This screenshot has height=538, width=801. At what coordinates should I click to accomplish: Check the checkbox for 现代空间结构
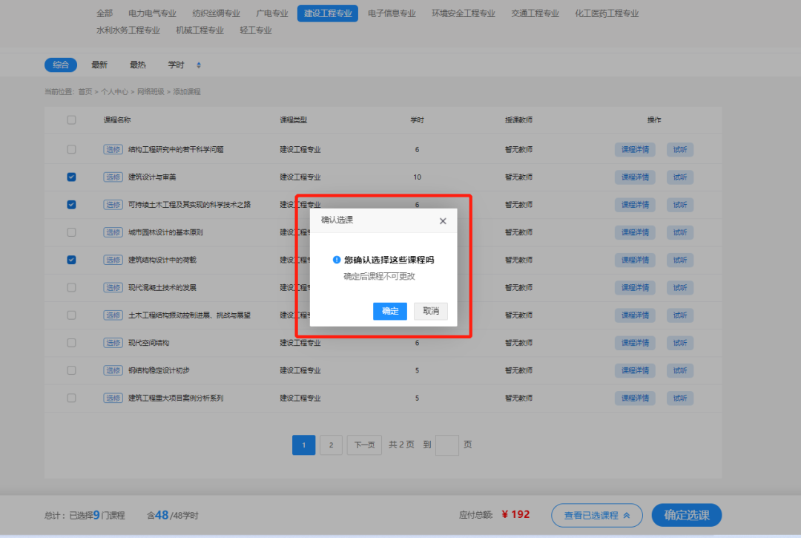[x=71, y=343]
